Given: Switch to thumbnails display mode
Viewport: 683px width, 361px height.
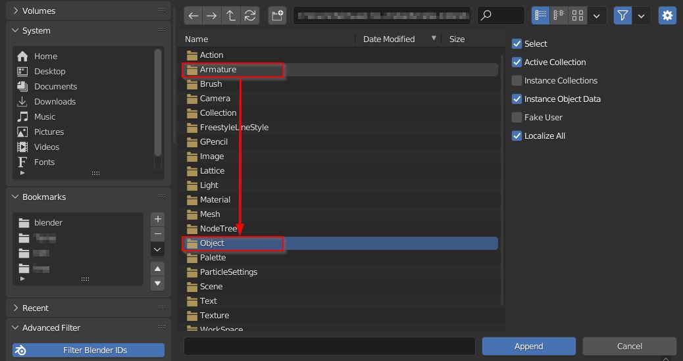Looking at the screenshot, I should (x=578, y=16).
